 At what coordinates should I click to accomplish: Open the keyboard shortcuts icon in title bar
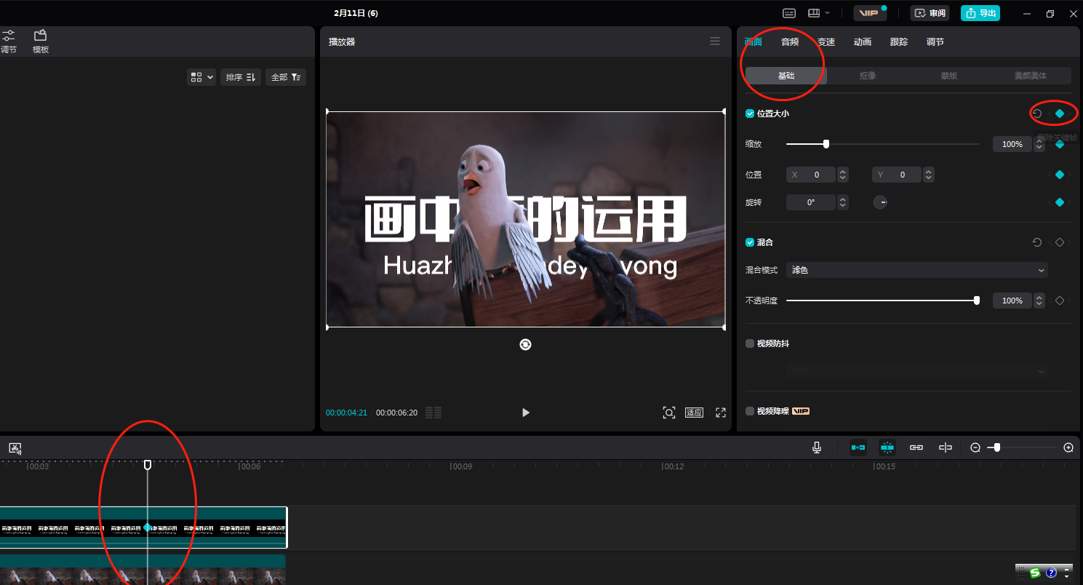789,13
